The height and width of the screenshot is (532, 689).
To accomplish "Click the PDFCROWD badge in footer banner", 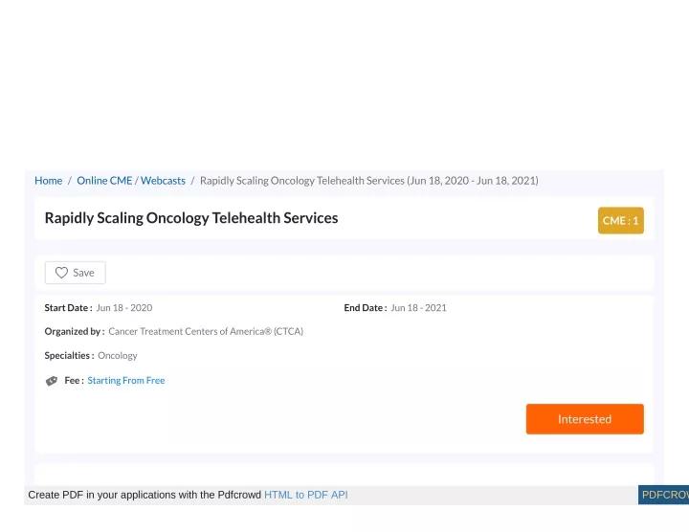I will 663,495.
